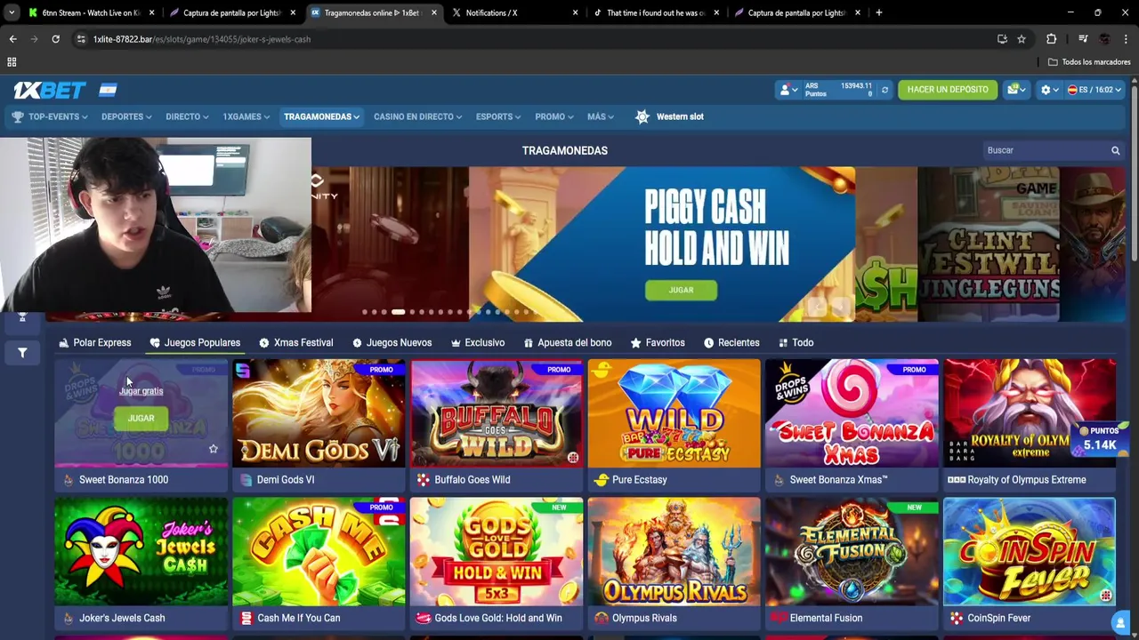Select the Apuesta del bono tab
This screenshot has width=1139, height=640.
click(568, 342)
